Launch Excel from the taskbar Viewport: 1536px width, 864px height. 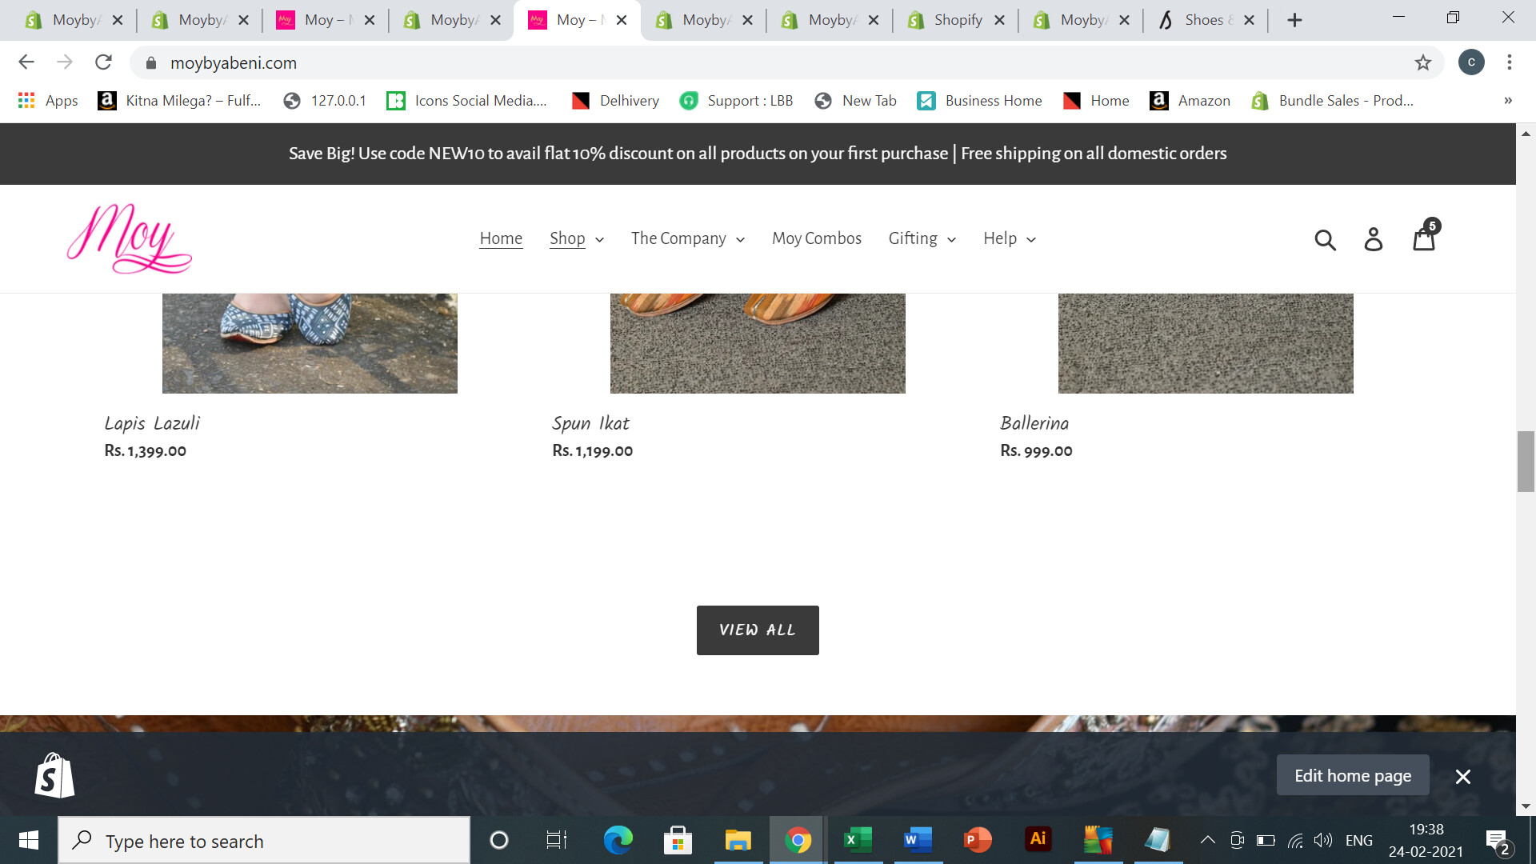pyautogui.click(x=858, y=839)
